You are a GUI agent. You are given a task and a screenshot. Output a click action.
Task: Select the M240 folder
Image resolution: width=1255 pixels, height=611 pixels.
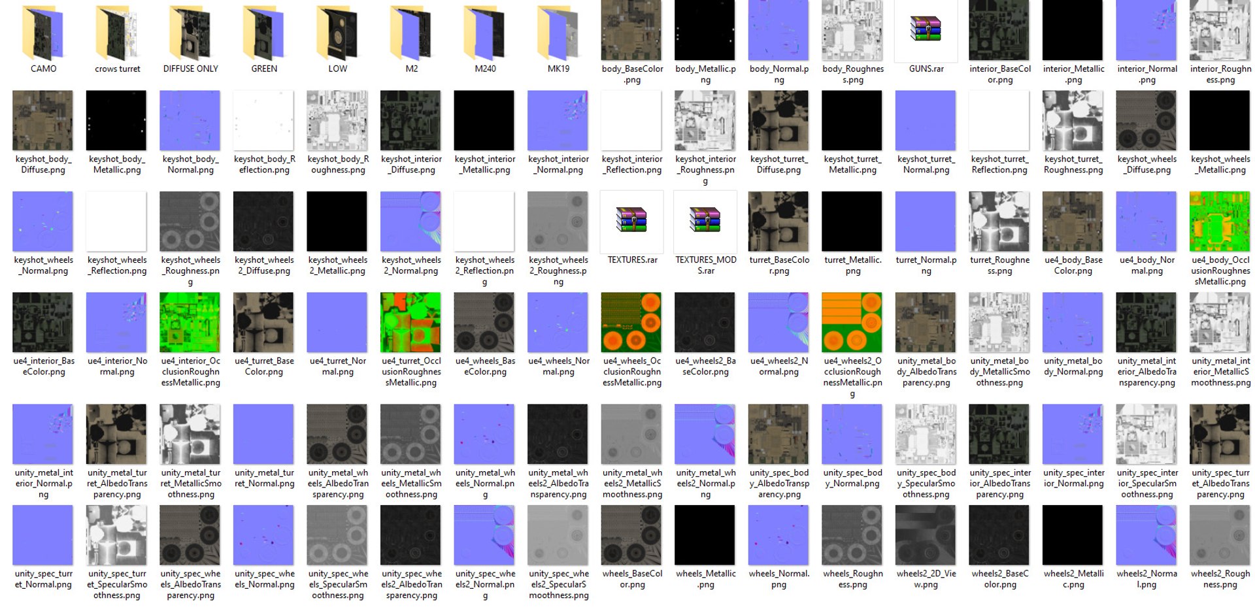tap(485, 31)
